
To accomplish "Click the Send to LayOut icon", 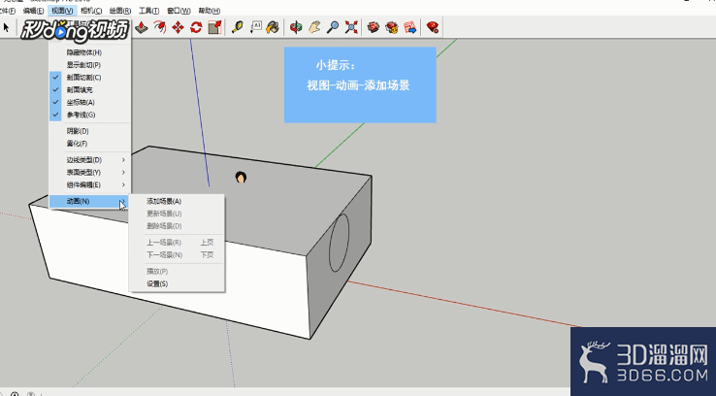I will point(410,27).
